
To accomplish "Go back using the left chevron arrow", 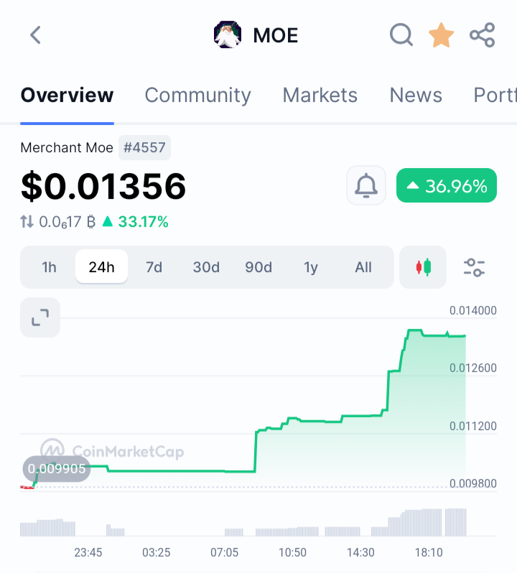I will 35,35.
